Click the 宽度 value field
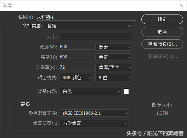The image size is (187, 138). tap(76, 47)
